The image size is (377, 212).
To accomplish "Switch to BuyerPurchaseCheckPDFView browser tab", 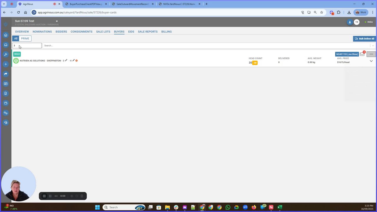I will [x=86, y=4].
